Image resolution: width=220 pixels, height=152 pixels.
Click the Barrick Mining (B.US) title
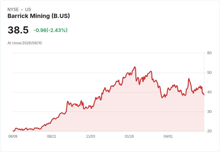(x=39, y=16)
